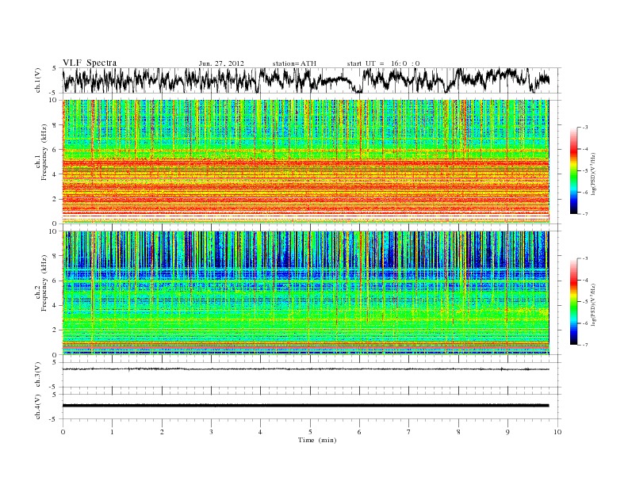628x485 pixels.
Task: Click the 'start UT = 16:0 :0' label
Action: tap(383, 63)
